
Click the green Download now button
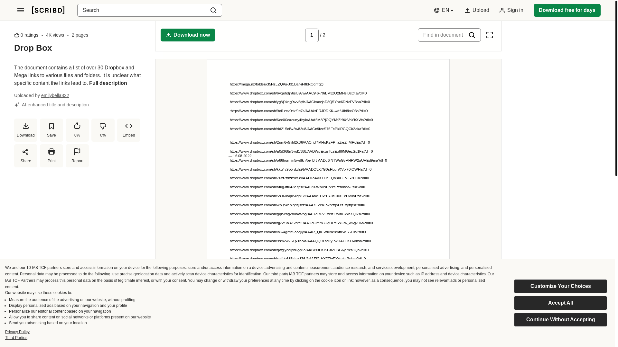[188, 35]
